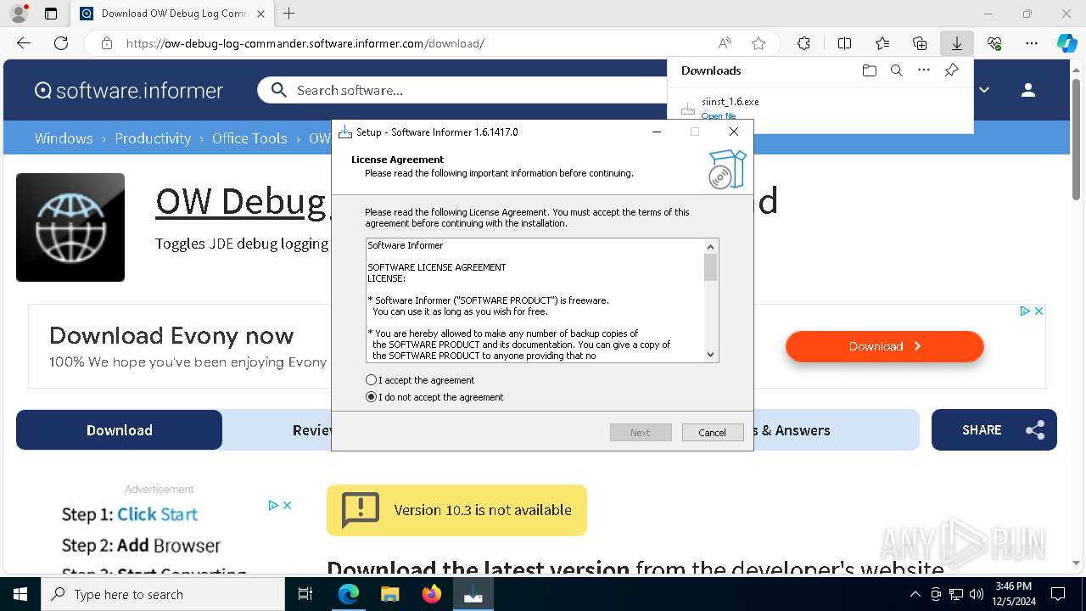Open the user account icon on website
1086x611 pixels.
1028,90
